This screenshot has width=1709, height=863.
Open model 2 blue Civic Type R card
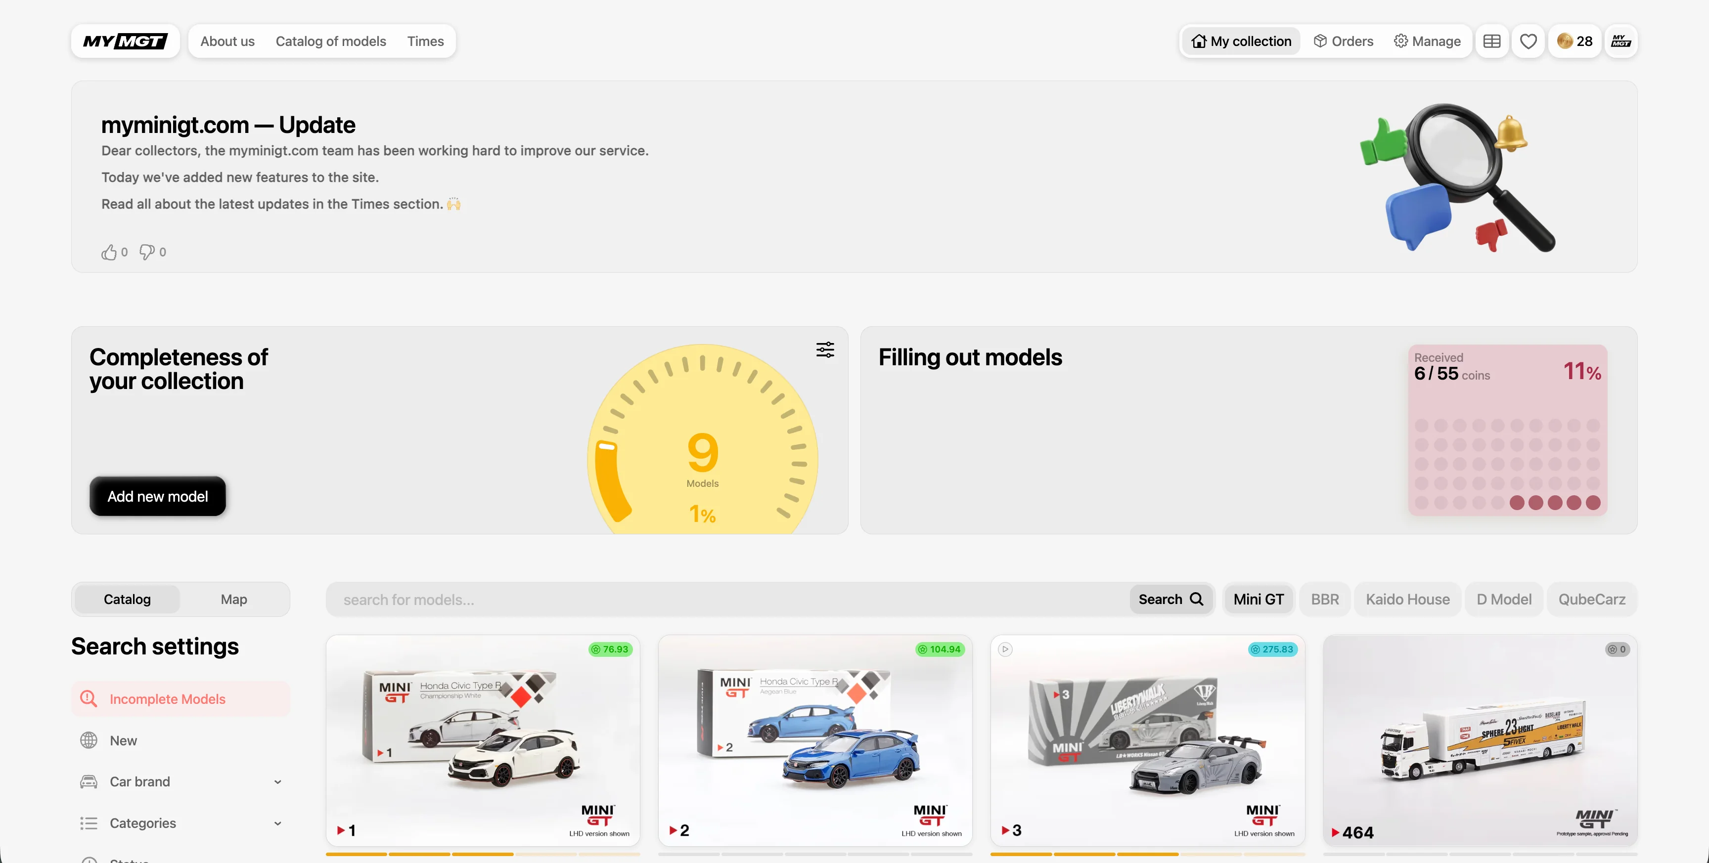click(815, 740)
